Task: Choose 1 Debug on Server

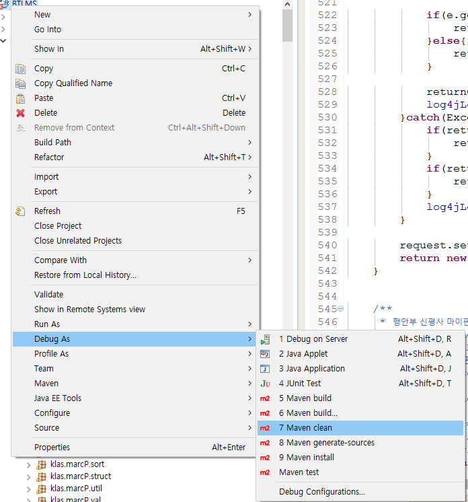Action: tap(360, 339)
